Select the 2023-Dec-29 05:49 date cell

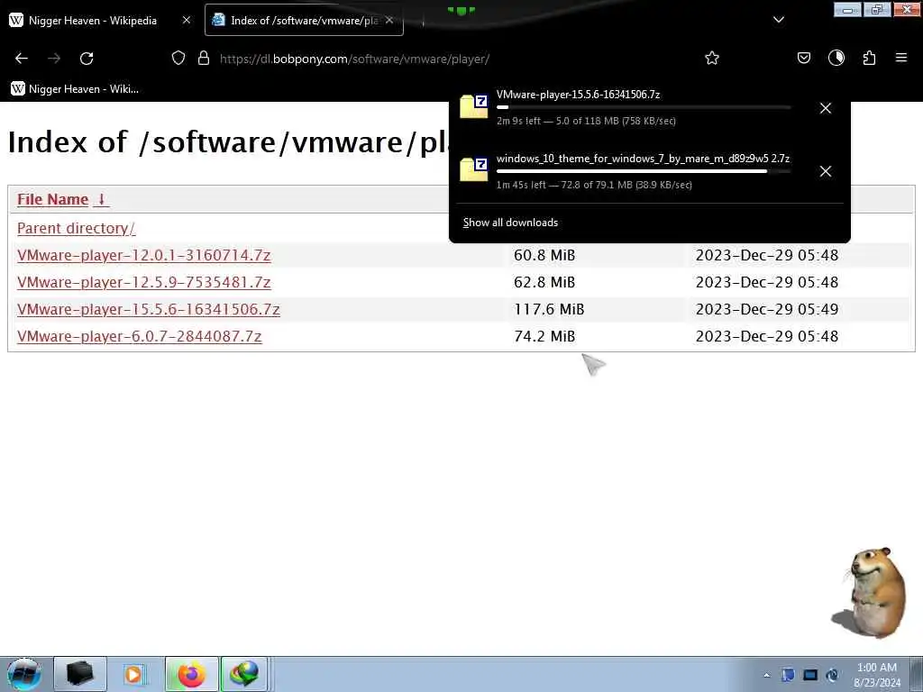click(767, 310)
